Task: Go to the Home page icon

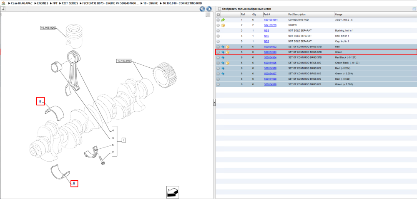Action: pos(3,3)
